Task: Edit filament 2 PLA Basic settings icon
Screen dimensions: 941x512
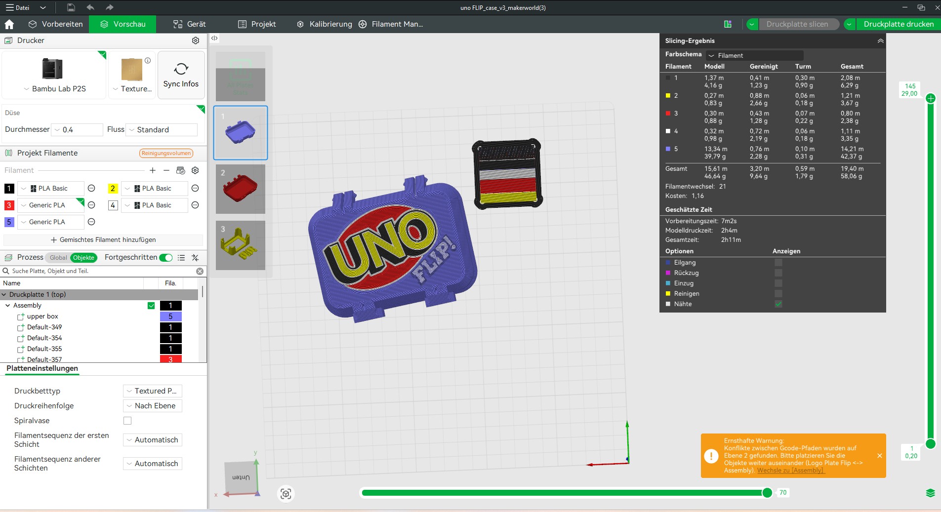Action: 195,188
